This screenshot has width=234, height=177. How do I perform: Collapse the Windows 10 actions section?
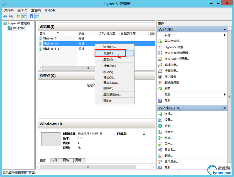(224, 108)
